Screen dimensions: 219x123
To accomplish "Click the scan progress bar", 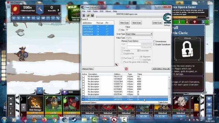I will coord(129,17).
